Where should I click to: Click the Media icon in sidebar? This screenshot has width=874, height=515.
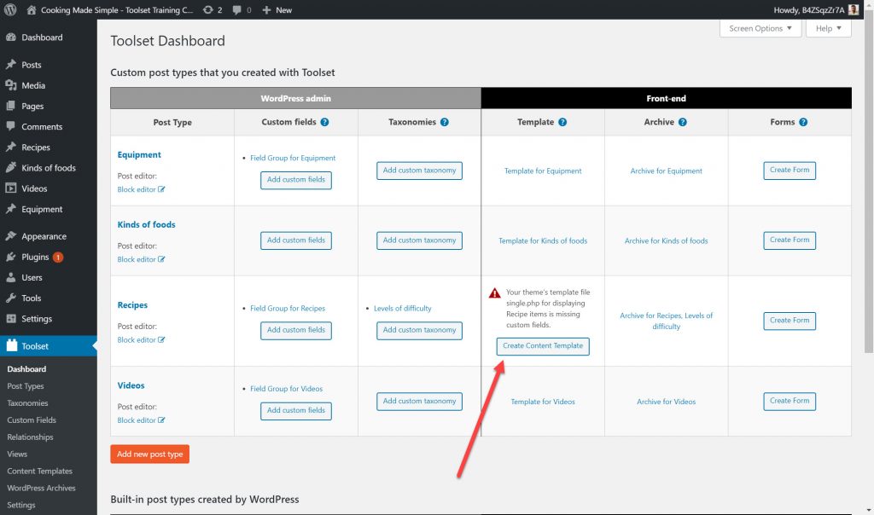tap(10, 85)
